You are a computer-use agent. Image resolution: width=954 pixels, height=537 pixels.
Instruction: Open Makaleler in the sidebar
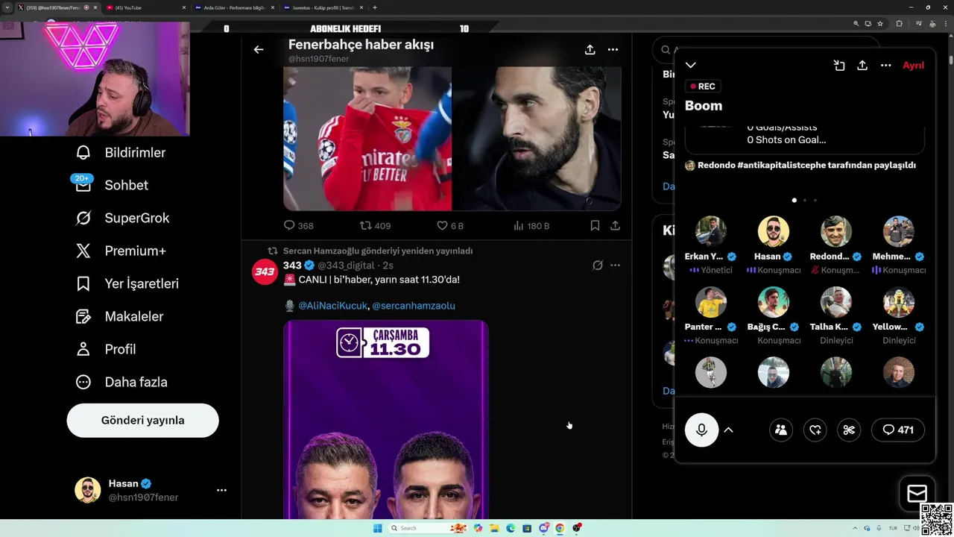(119, 316)
